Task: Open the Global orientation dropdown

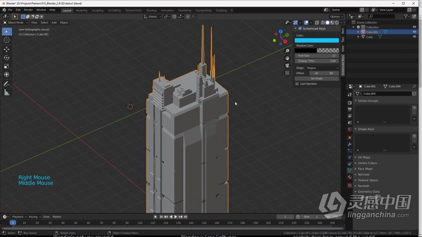Action: pyautogui.click(x=153, y=17)
